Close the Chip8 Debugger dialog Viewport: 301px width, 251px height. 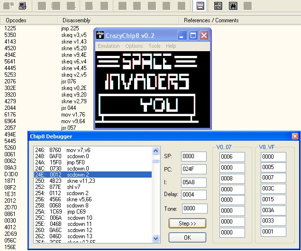point(295,136)
